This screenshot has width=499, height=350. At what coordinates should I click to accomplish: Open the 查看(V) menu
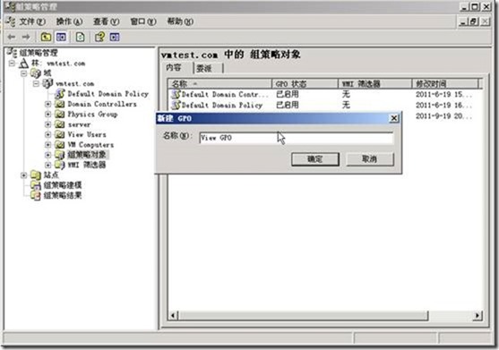(107, 21)
